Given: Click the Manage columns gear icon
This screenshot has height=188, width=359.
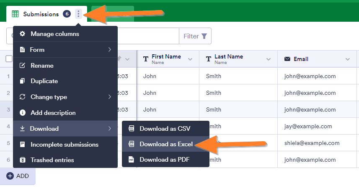Looking at the screenshot, I should (x=23, y=34).
